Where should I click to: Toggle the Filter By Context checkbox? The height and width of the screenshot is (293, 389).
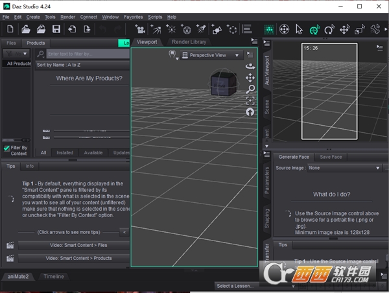pos(6,148)
